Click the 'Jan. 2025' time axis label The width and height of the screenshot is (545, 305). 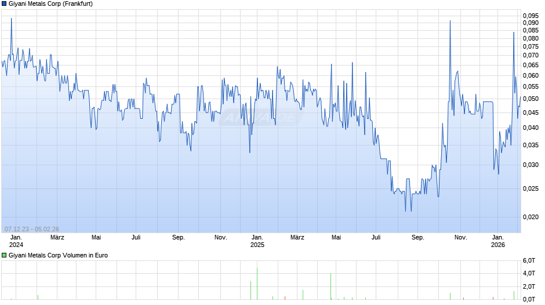[257, 241]
